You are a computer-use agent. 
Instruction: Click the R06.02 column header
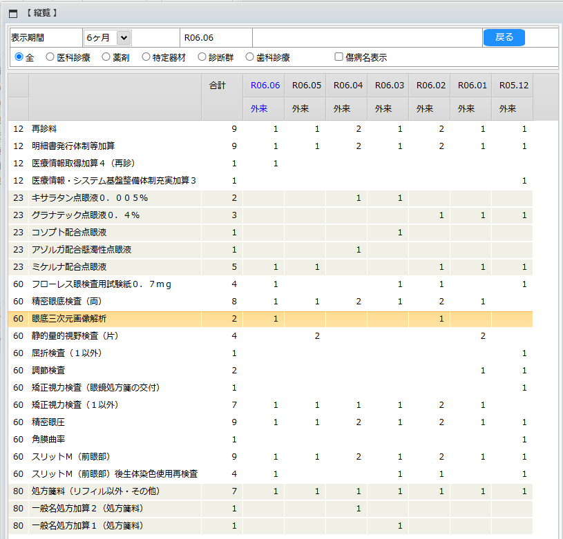[431, 86]
